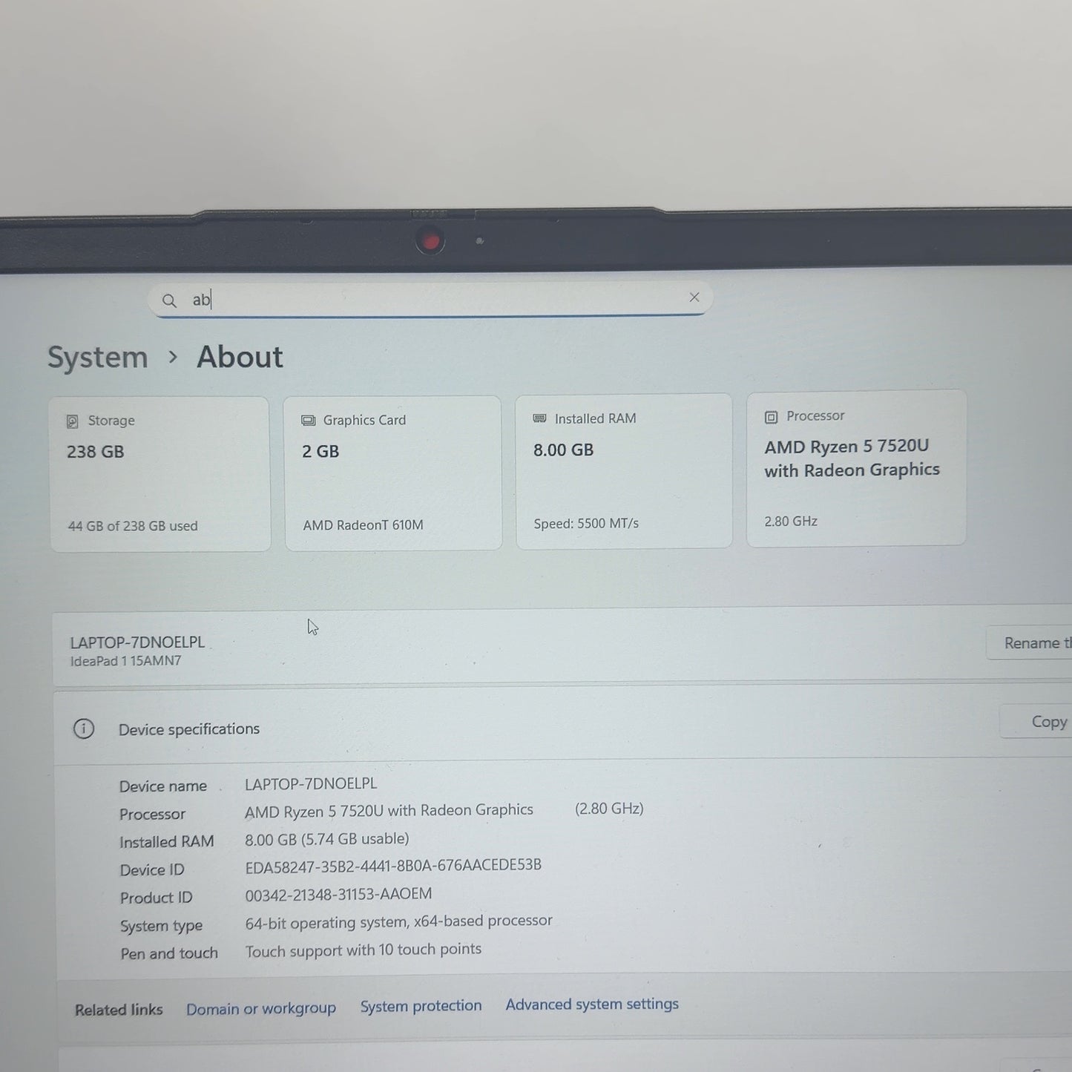Click the LAPTOP-7DNOELPL header name
Image resolution: width=1072 pixels, height=1072 pixels.
137,642
